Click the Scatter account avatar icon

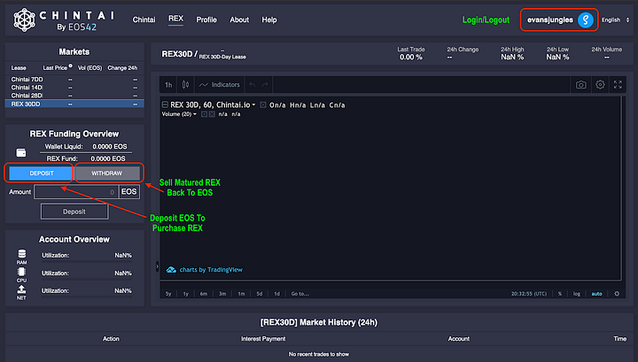pyautogui.click(x=586, y=19)
